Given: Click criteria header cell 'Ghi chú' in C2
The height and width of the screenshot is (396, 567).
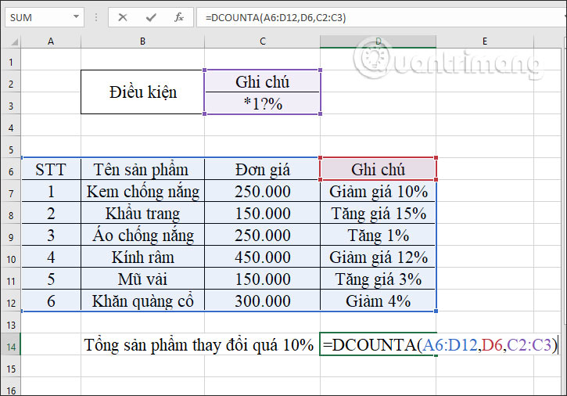Looking at the screenshot, I should pyautogui.click(x=262, y=81).
